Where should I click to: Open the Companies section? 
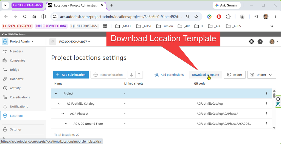pos(17,60)
